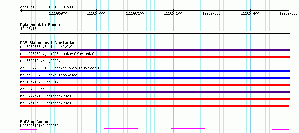The height and width of the screenshot is (133, 299).
Task: Click the purple bar under nsv6585886
Action: tap(155, 50)
